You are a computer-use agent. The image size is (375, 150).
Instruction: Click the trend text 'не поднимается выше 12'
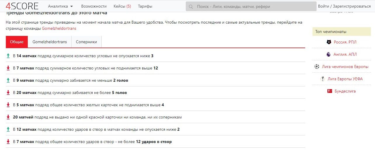click(x=135, y=68)
